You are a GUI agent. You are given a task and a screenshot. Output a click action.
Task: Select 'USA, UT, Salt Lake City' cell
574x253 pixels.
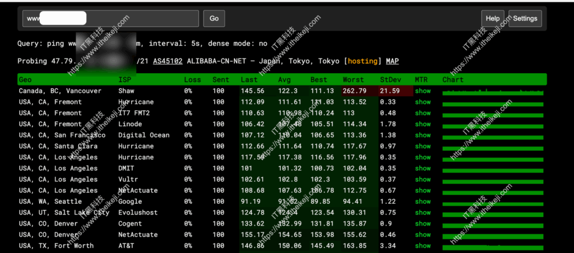tap(64, 213)
